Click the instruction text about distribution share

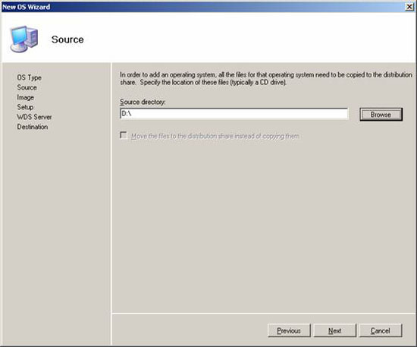point(265,78)
